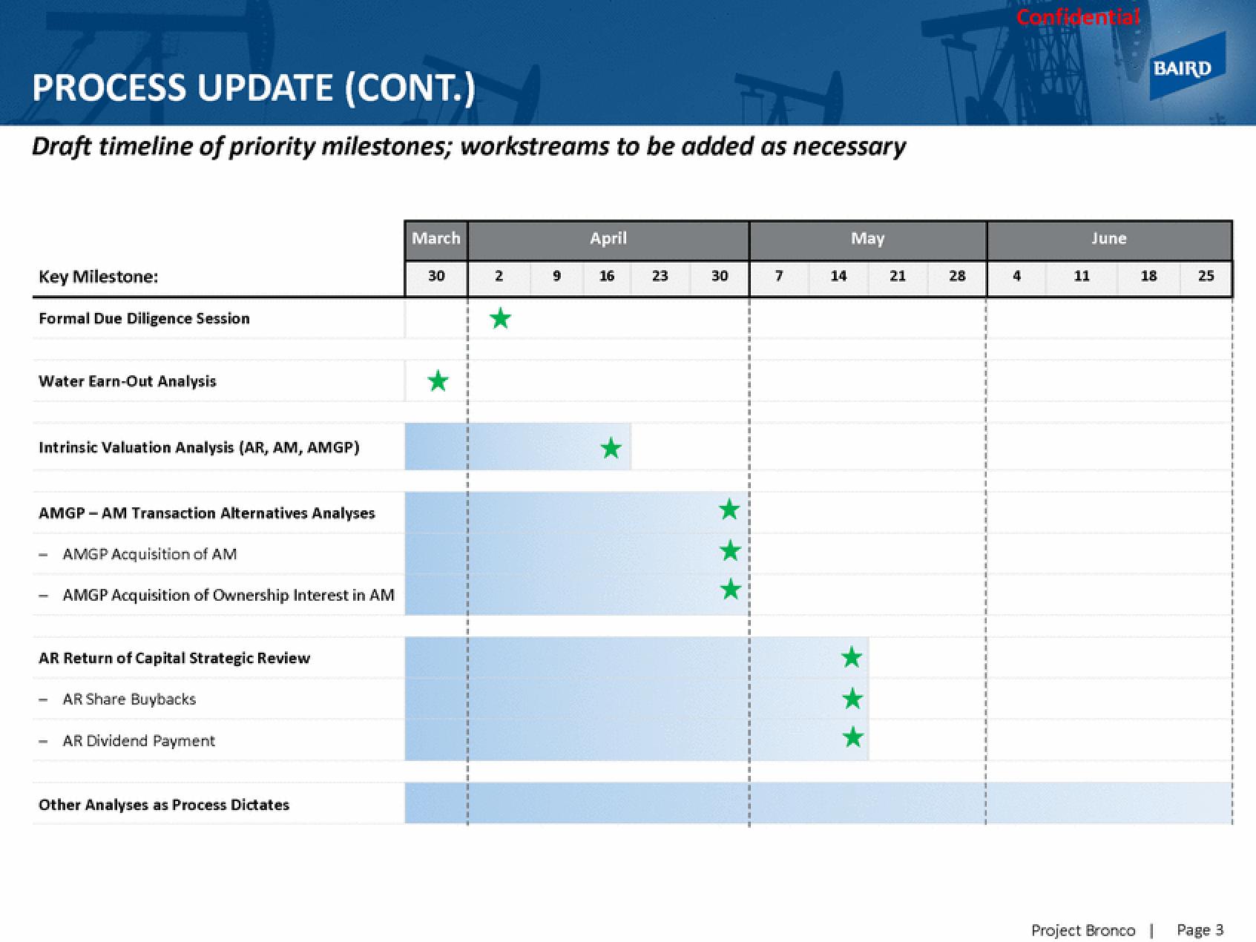Click the star in Formal Due Diligence row
Screen dimensions: 1256x942
click(x=501, y=318)
